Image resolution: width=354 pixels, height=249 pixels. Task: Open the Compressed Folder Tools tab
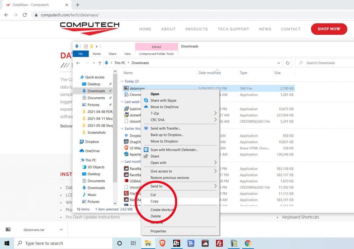(157, 54)
